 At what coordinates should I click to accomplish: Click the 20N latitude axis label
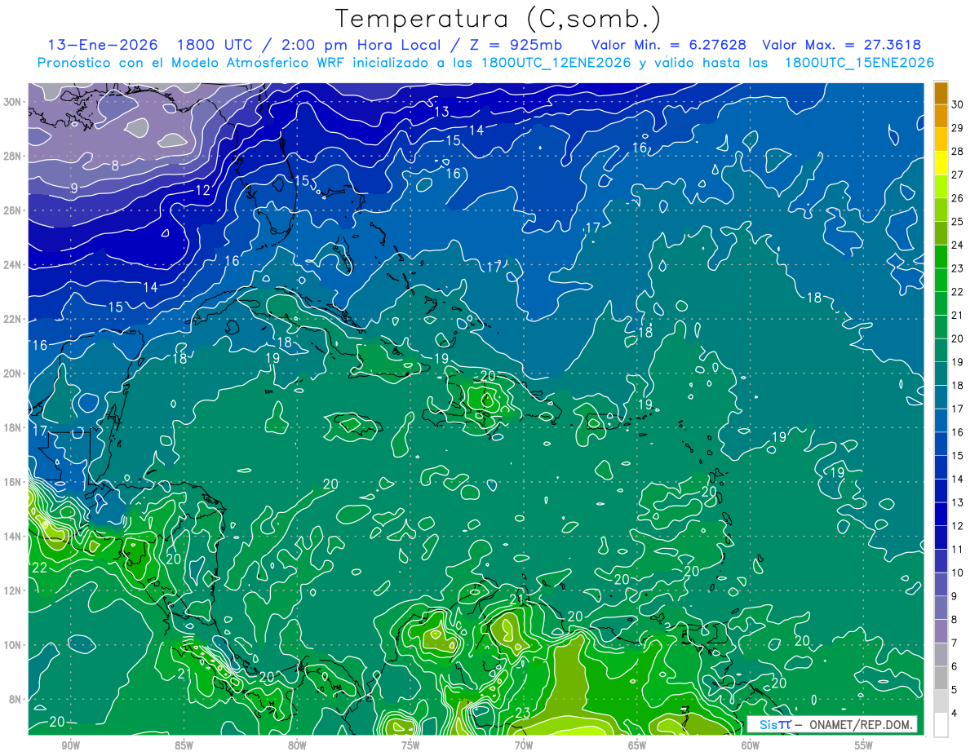click(x=13, y=374)
